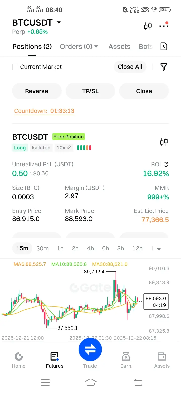Screen dimensions: 181x393
Task: Open chart icon beside Free Position
Action: click(164, 142)
